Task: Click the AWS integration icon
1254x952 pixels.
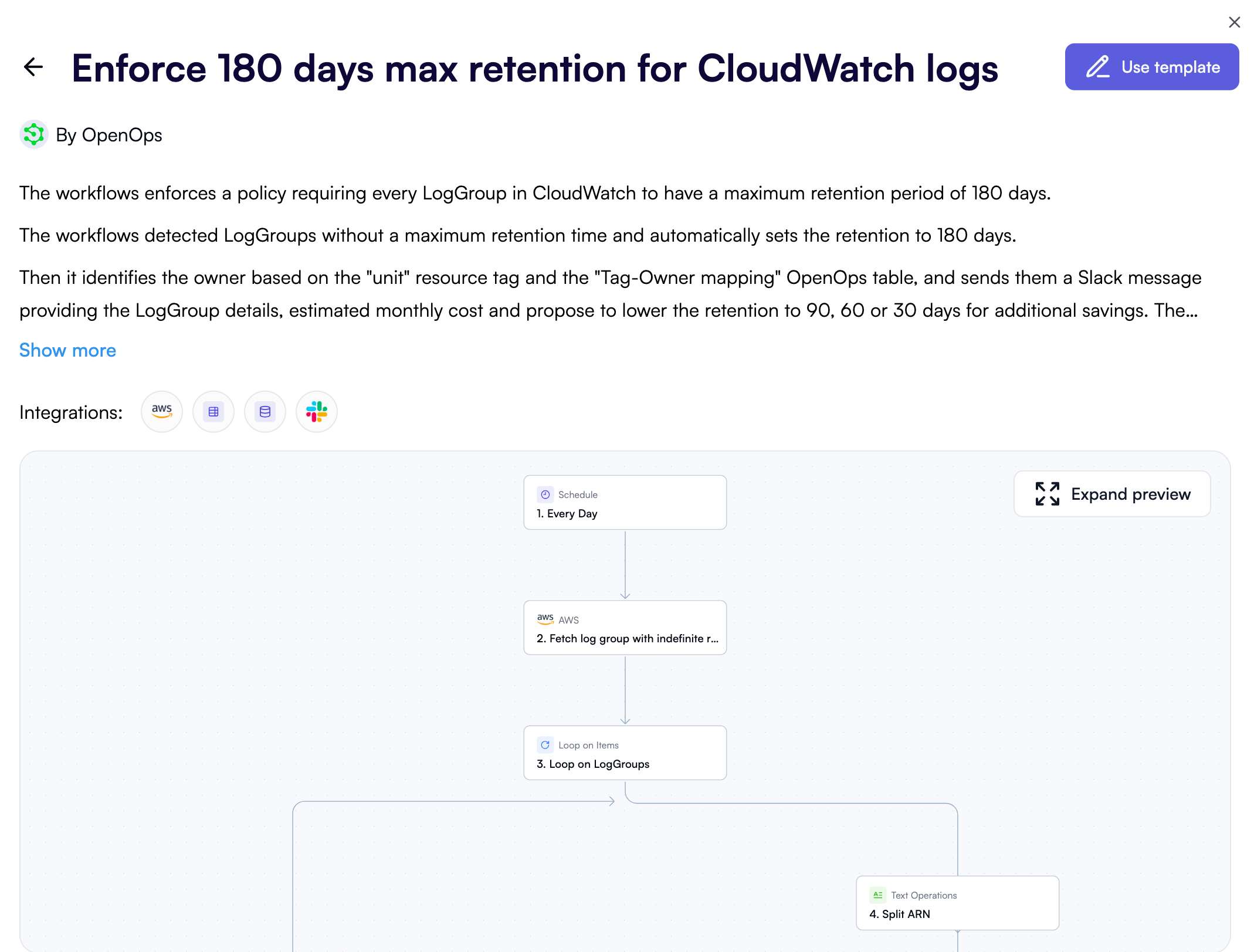Action: tap(161, 412)
